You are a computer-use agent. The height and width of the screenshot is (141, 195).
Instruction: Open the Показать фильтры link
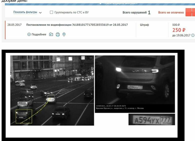[x=25, y=12]
